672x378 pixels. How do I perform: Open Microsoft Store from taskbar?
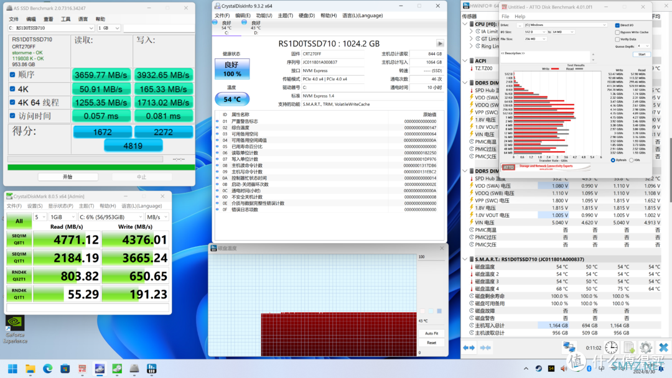click(x=65, y=369)
